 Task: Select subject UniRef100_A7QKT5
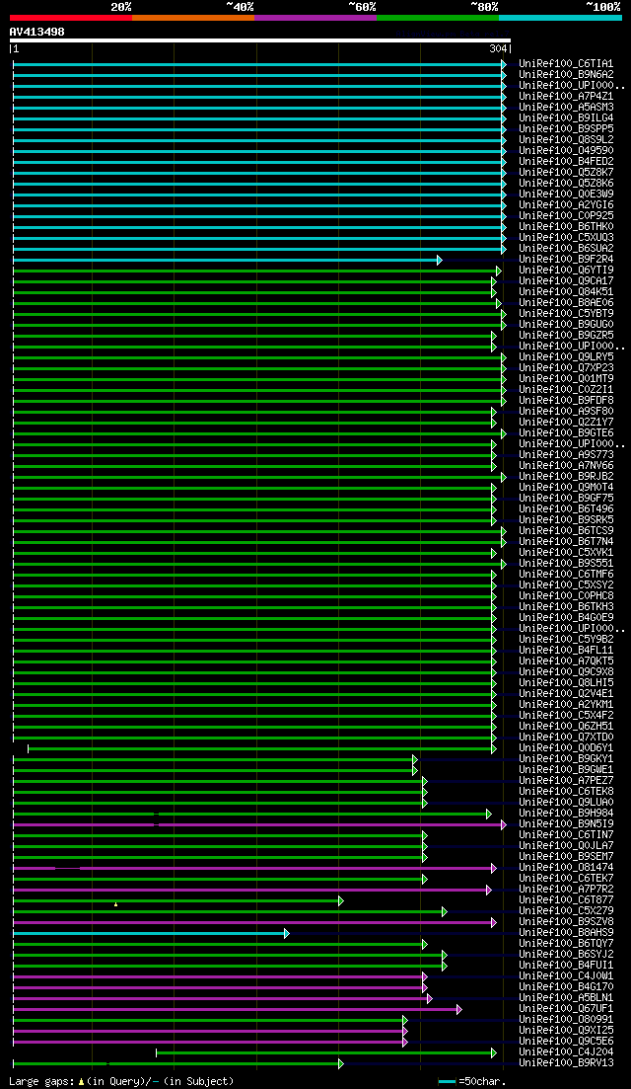pyautogui.click(x=566, y=661)
